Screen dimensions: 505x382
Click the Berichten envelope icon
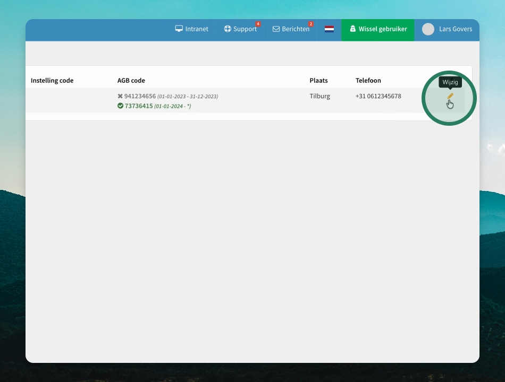pos(276,29)
